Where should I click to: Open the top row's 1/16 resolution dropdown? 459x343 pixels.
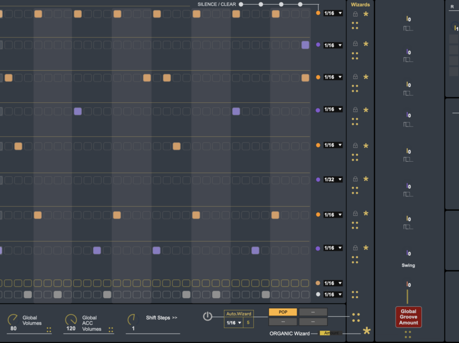pos(333,13)
